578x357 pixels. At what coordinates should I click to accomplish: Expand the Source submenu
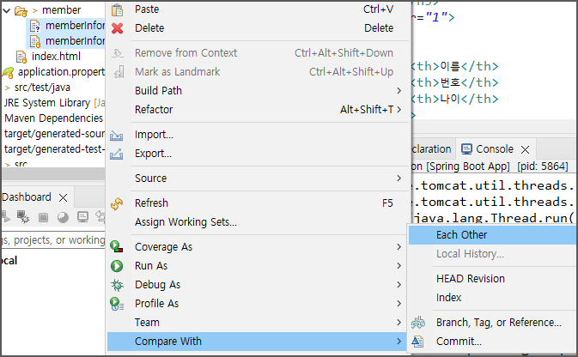399,178
